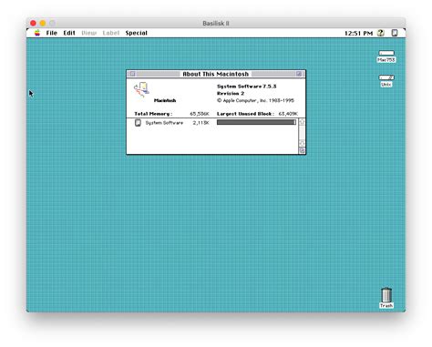Image resolution: width=432 pixels, height=347 pixels.
Task: Click the System Software memory usage bar
Action: (x=256, y=122)
